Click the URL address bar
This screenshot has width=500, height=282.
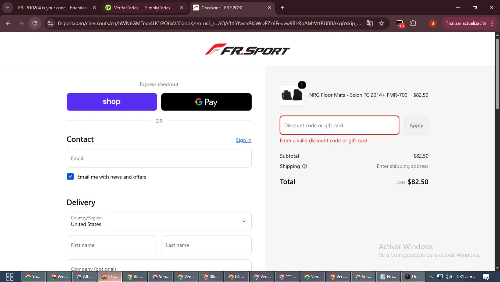click(209, 23)
